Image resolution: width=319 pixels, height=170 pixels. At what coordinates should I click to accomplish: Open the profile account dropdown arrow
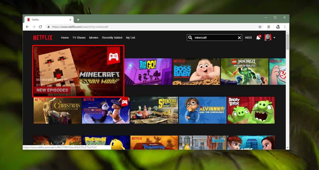[275, 38]
